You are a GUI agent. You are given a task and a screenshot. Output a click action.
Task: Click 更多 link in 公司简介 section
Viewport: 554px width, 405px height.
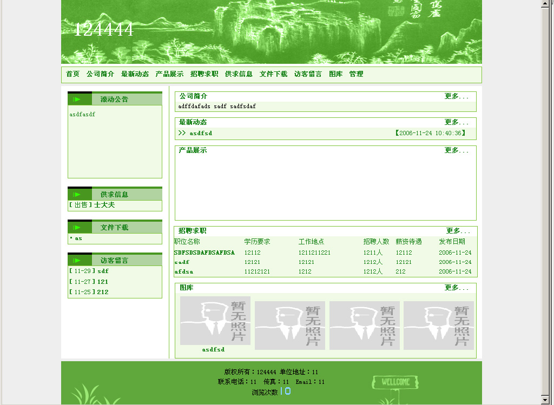point(456,96)
